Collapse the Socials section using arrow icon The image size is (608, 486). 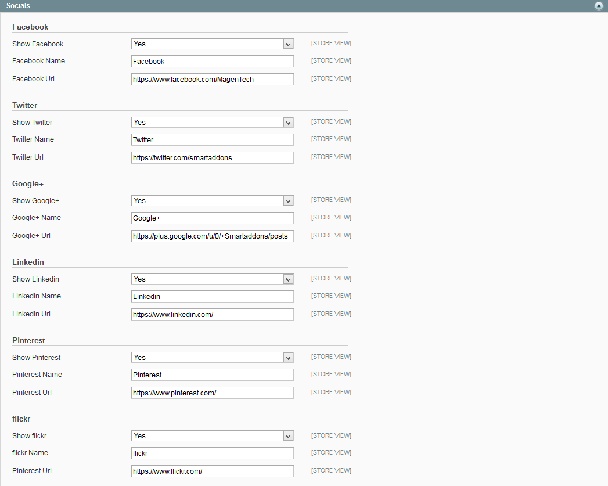pyautogui.click(x=599, y=6)
